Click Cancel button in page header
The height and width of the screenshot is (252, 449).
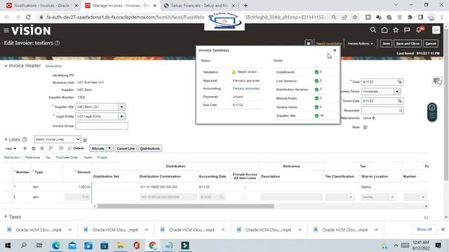click(431, 43)
